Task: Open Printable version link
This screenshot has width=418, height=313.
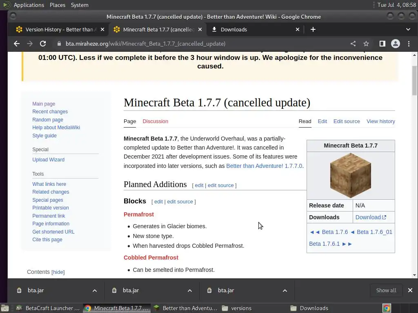Action: (50, 208)
